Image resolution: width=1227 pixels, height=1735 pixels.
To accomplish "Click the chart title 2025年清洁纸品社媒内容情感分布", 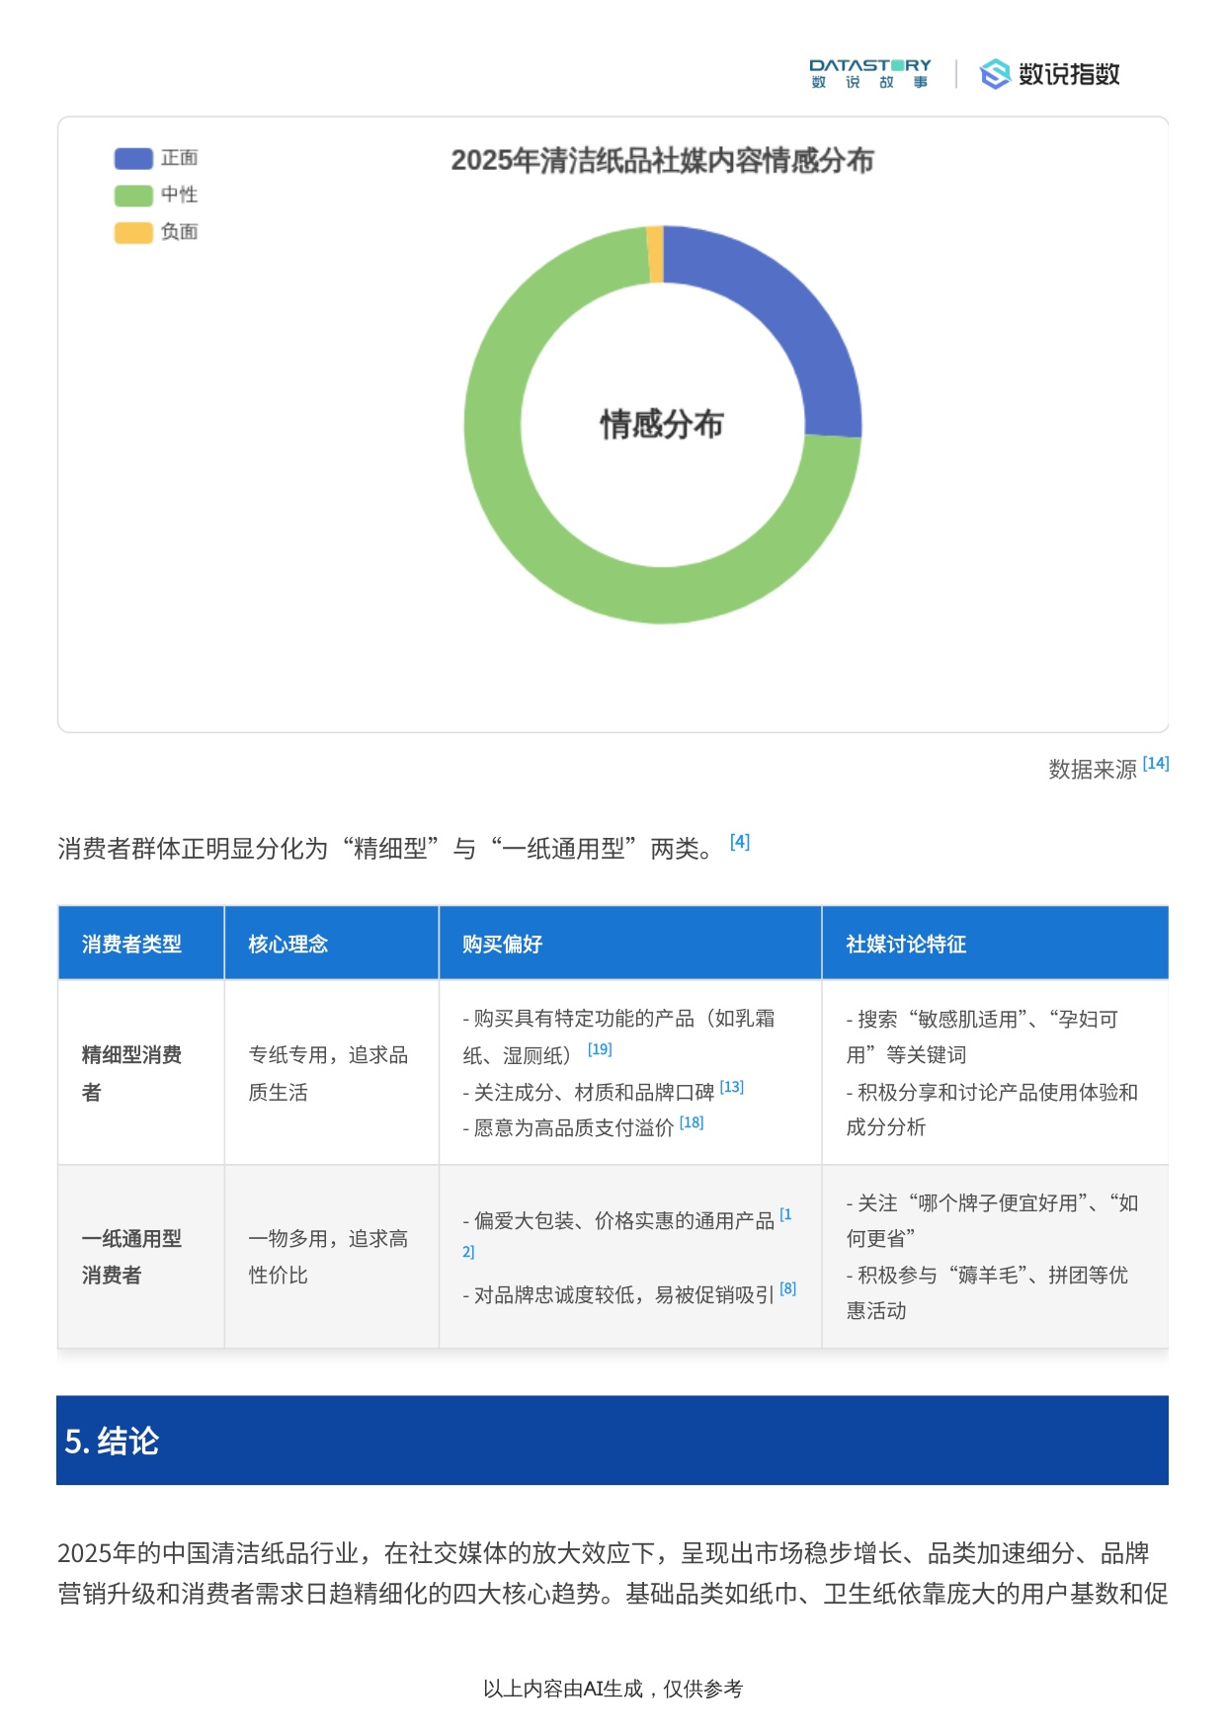I will [x=662, y=160].
